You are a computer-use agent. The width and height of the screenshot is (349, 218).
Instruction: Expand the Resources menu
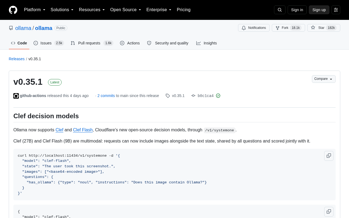[92, 10]
